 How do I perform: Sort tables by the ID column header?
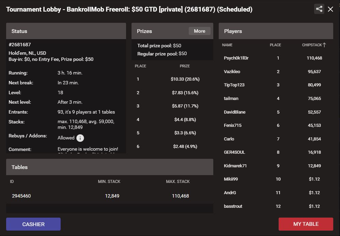[12, 182]
